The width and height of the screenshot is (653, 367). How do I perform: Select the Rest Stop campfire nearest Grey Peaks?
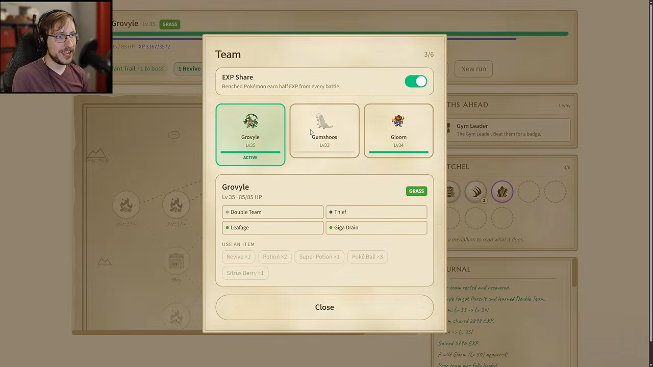click(x=126, y=205)
